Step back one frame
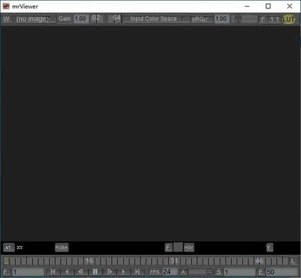This screenshot has width=301, height=278. [x=81, y=271]
